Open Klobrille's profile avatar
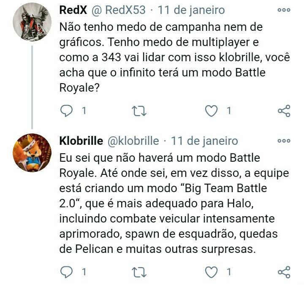 [32, 152]
